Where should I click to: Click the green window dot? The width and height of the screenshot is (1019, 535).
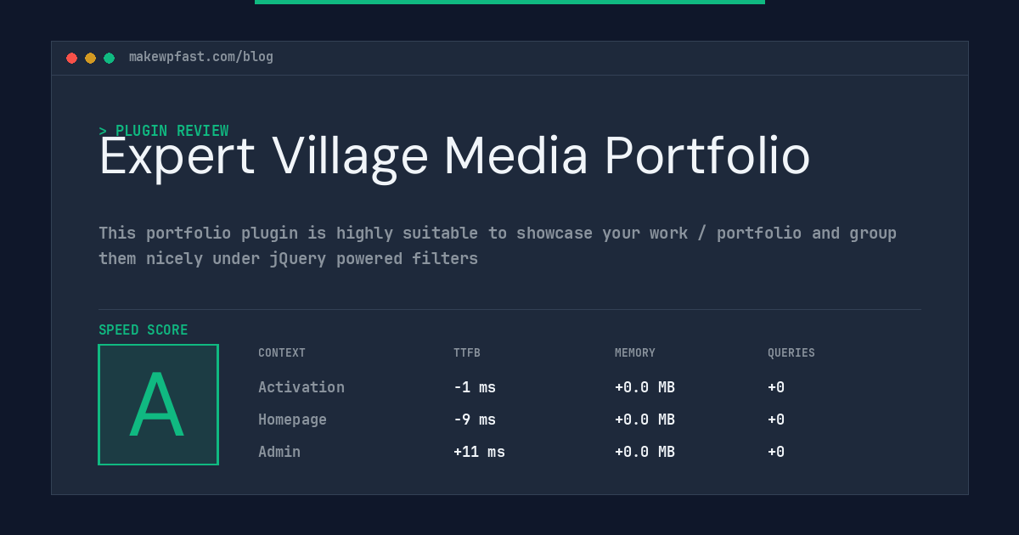point(109,58)
